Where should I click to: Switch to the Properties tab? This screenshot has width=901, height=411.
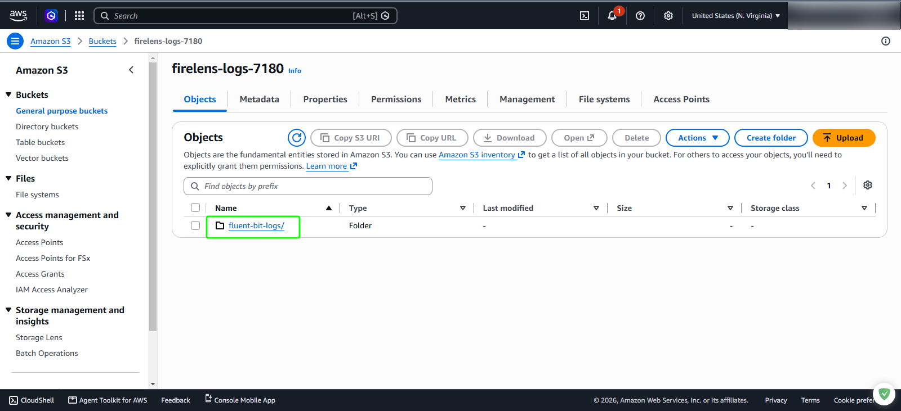(x=325, y=100)
